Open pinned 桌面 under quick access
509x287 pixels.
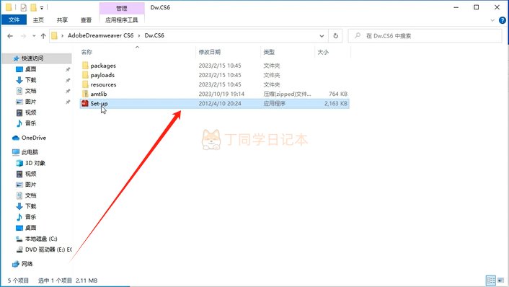pos(30,69)
